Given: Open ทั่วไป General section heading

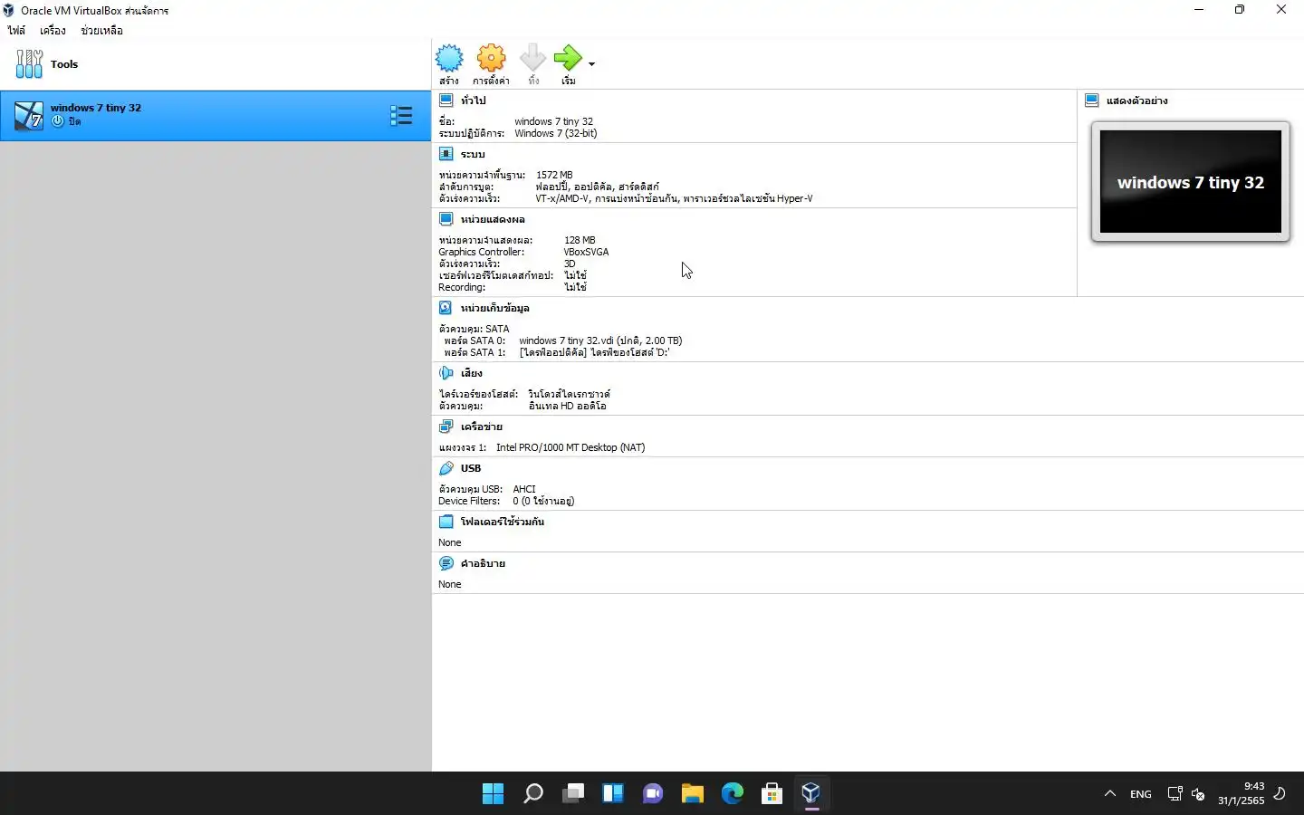Looking at the screenshot, I should coord(473,101).
